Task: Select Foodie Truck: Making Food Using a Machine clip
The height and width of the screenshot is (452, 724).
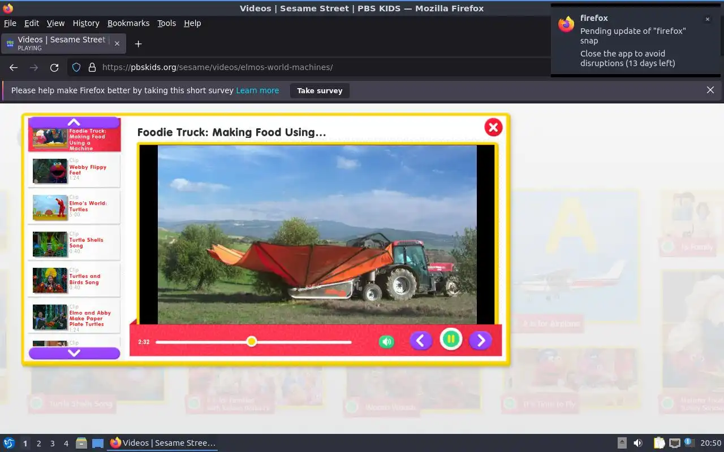Action: point(75,139)
